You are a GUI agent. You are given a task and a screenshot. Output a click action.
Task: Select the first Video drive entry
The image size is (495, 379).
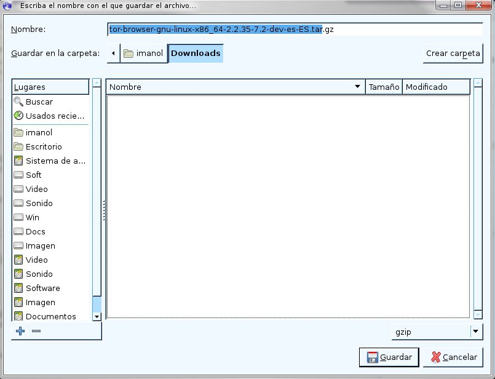50,189
